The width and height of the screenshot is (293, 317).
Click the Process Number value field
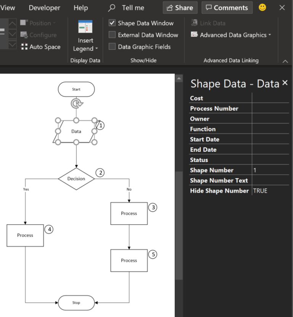pos(270,108)
